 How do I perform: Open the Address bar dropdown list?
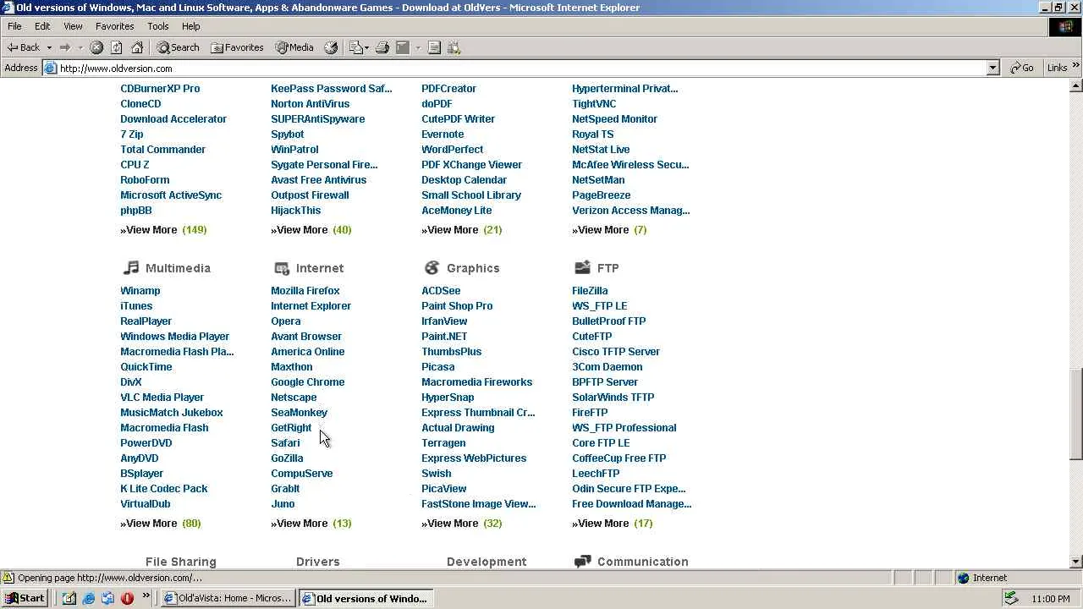coord(993,68)
